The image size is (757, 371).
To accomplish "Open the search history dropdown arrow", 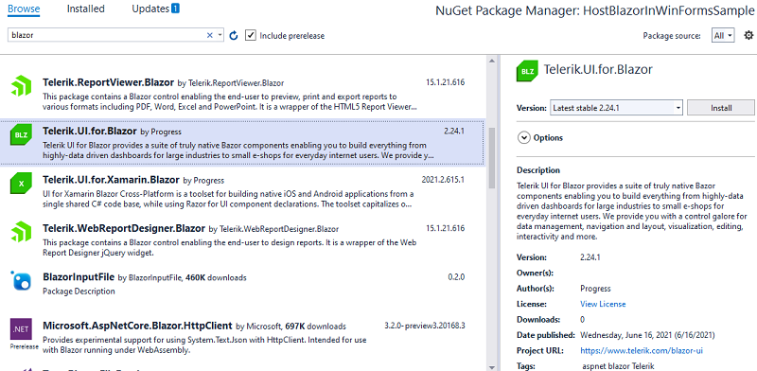I will 220,35.
